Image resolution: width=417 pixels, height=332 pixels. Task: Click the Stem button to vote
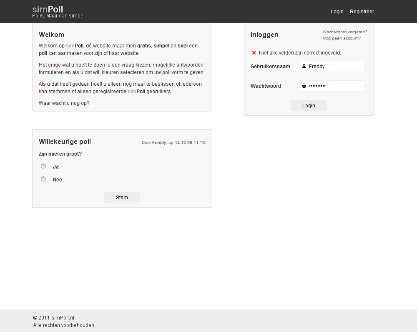click(x=122, y=198)
